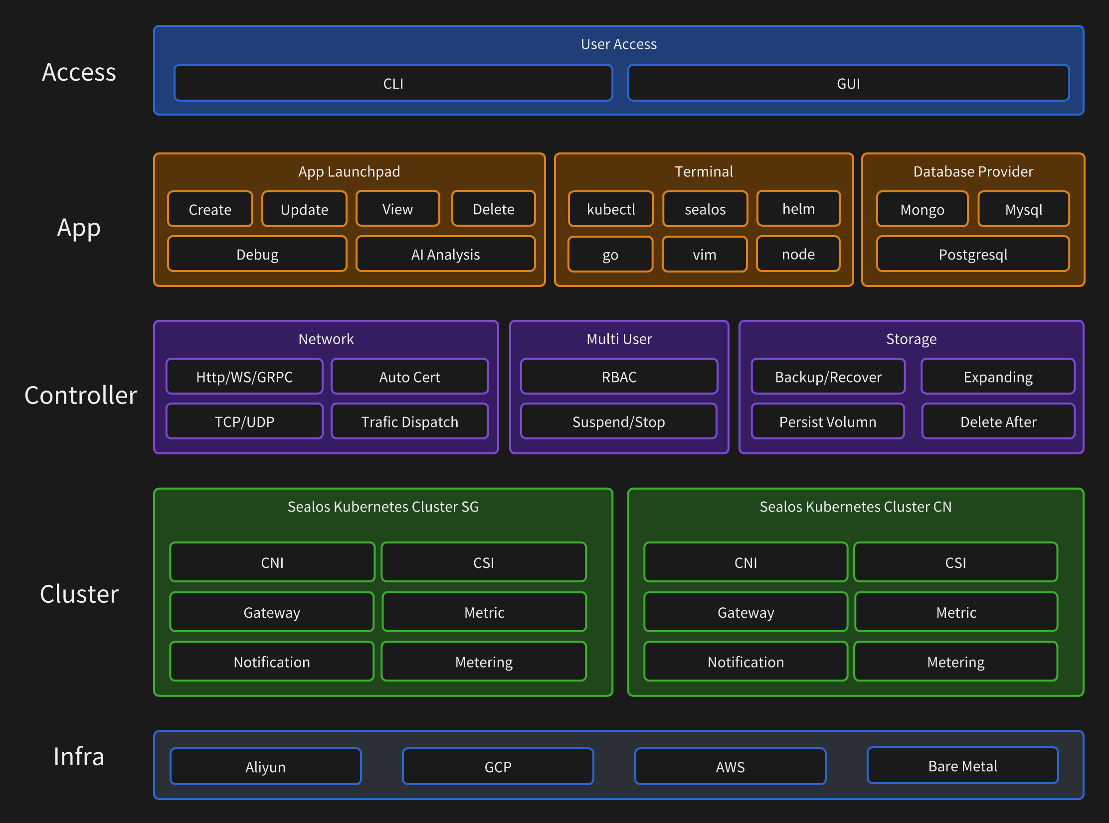Select the kubectl box in Terminal
The height and width of the screenshot is (823, 1109).
pyautogui.click(x=610, y=209)
